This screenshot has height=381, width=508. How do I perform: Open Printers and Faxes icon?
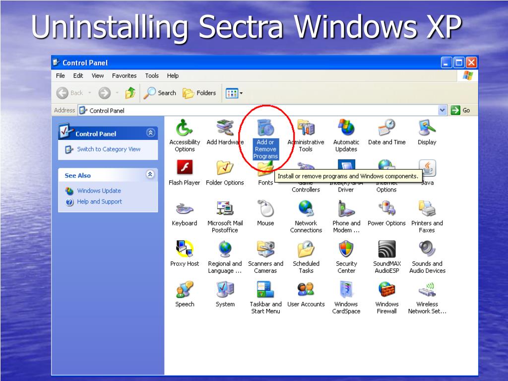[x=427, y=208]
